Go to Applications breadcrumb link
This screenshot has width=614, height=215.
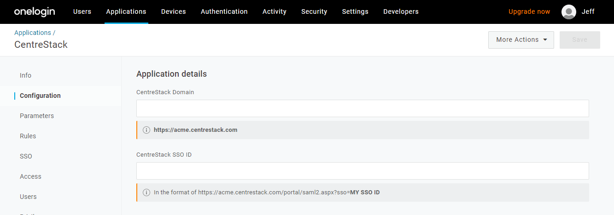coord(33,33)
